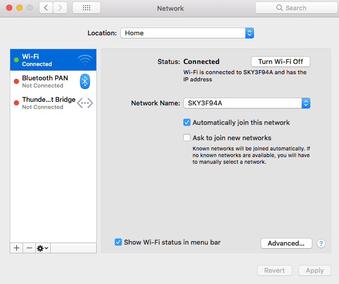This screenshot has height=284, width=339.
Task: Go back with the left arrow button
Action: pyautogui.click(x=46, y=8)
